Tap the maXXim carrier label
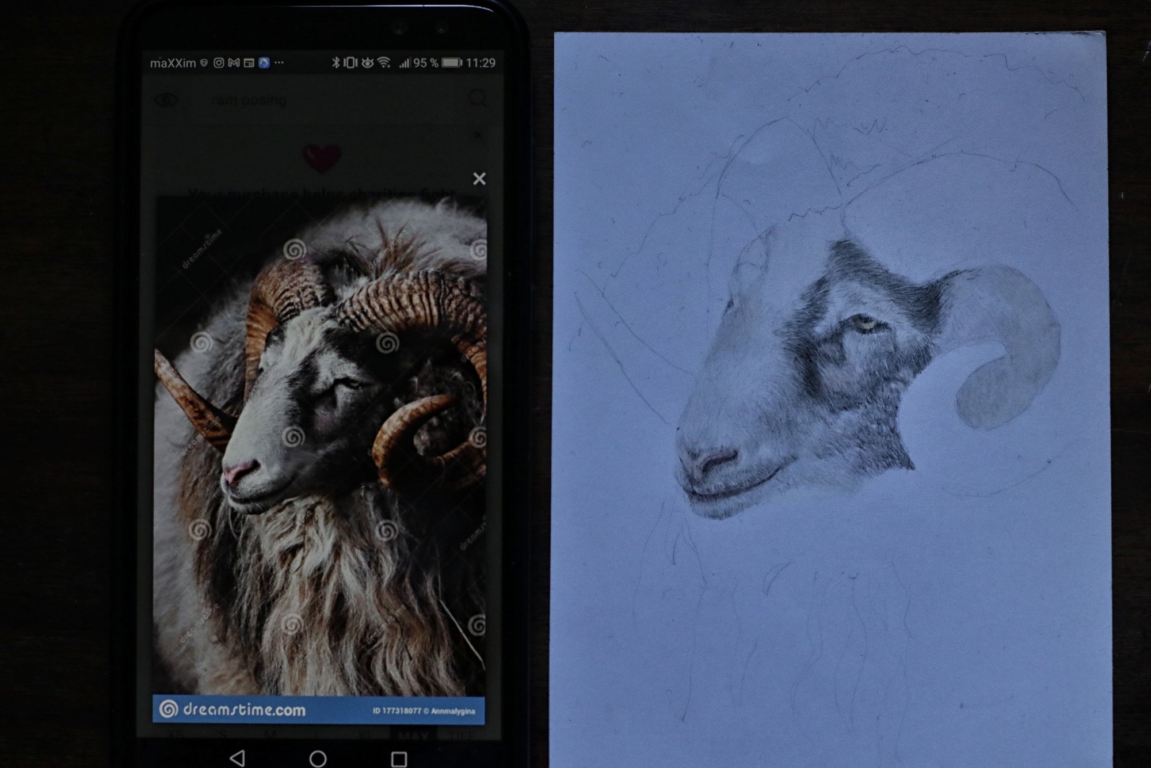The width and height of the screenshot is (1151, 768). click(173, 63)
